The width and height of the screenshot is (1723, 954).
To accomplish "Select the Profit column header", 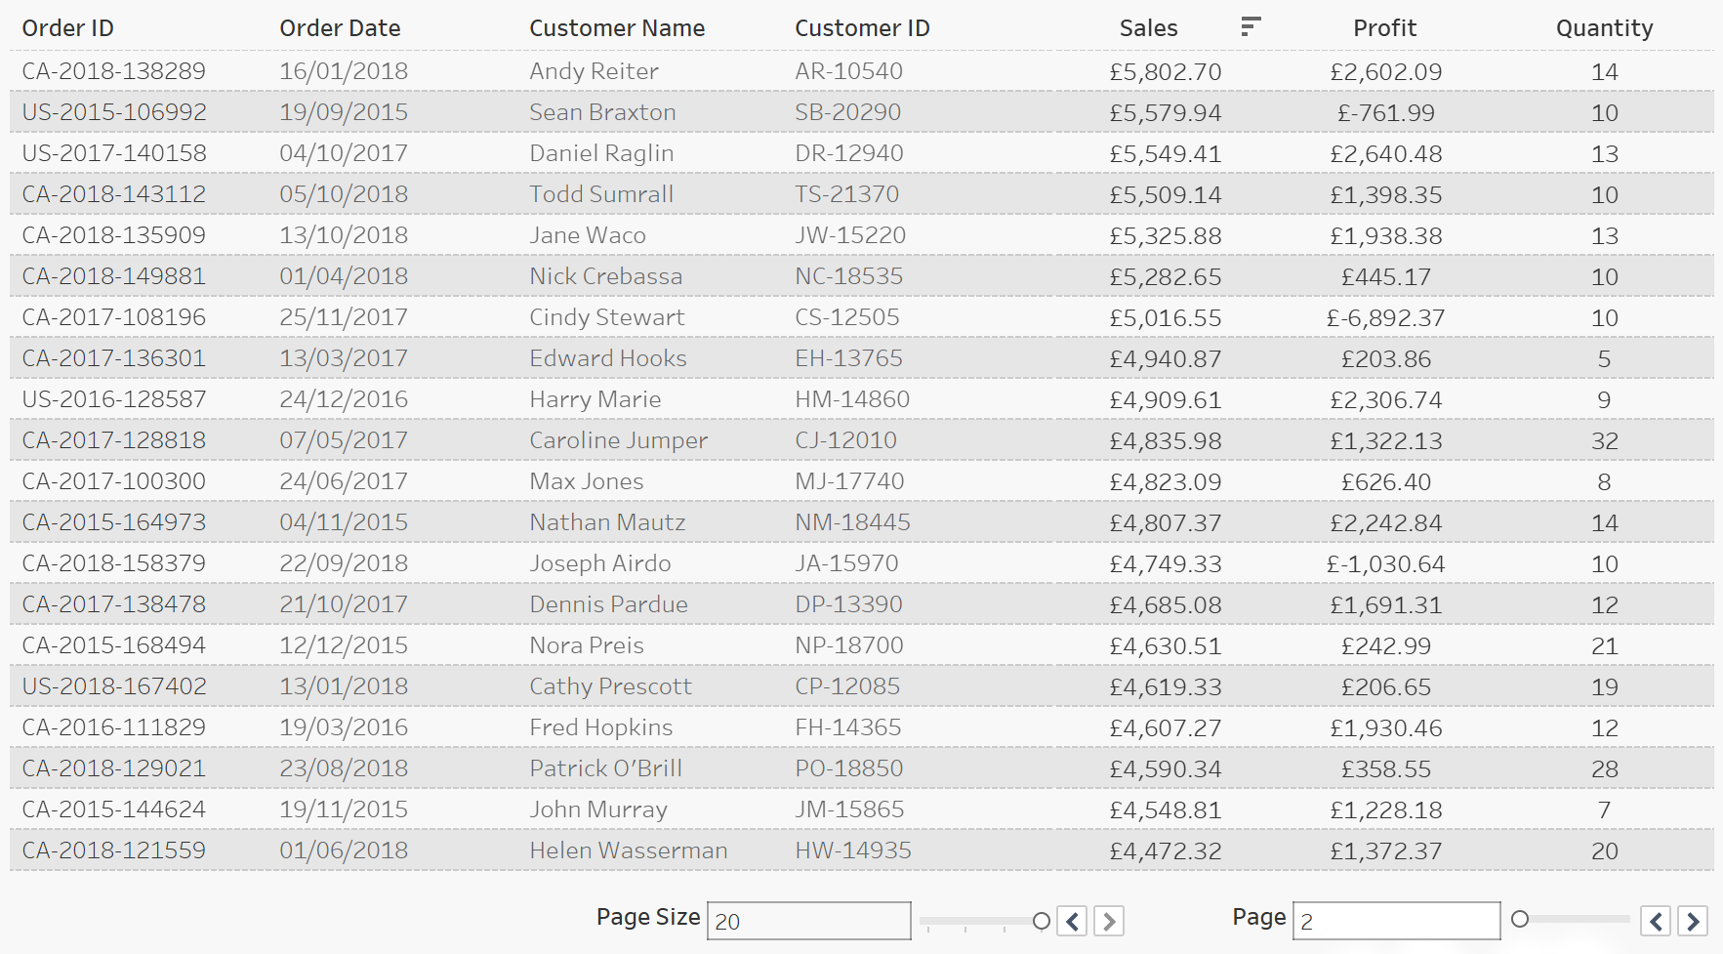I will click(x=1384, y=28).
